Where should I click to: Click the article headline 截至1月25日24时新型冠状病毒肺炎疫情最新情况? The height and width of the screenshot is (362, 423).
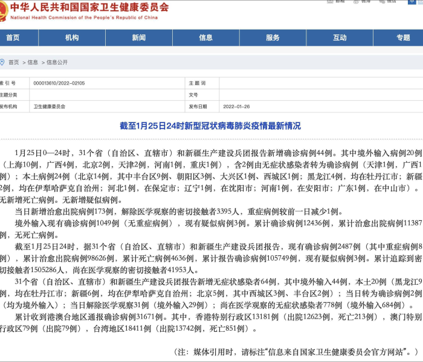pos(210,127)
